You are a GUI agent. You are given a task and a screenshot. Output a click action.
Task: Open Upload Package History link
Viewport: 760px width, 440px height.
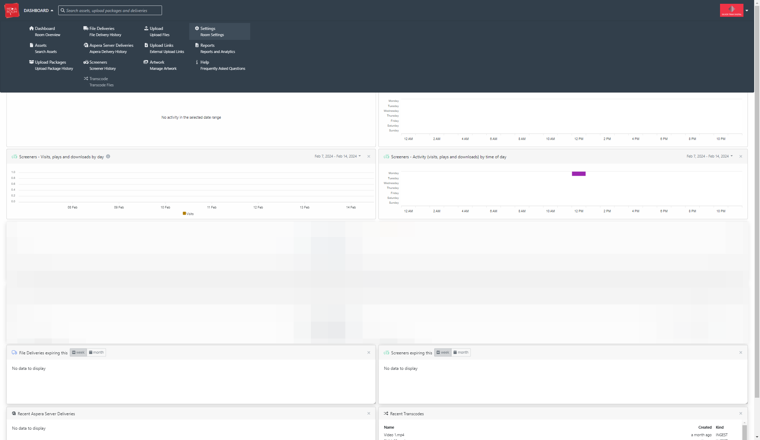pos(54,68)
